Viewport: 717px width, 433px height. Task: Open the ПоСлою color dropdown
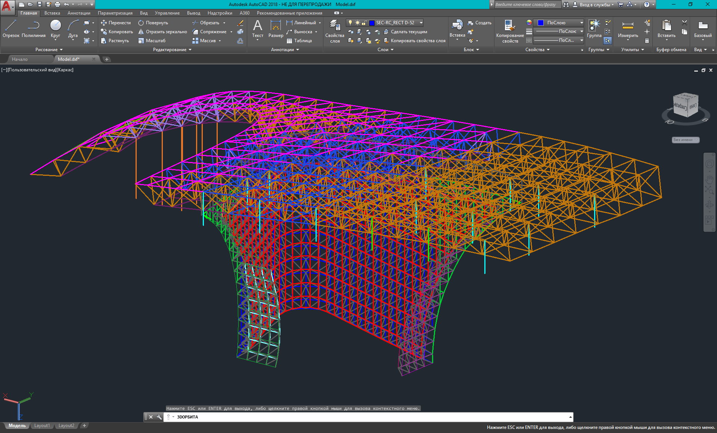point(581,22)
